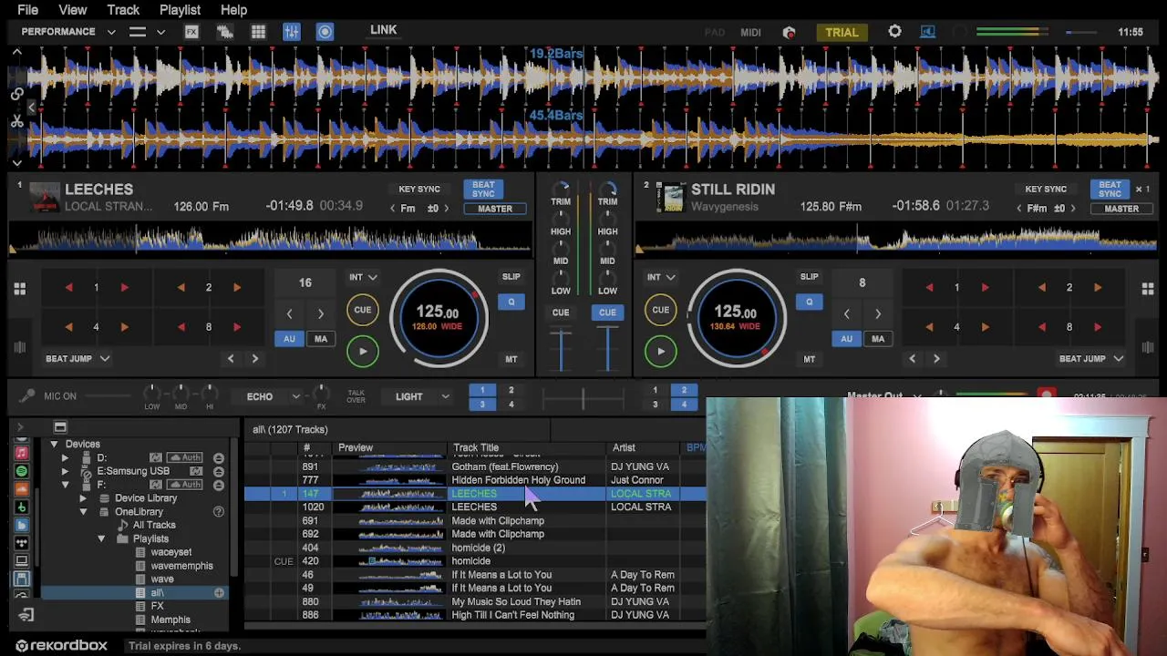The height and width of the screenshot is (656, 1167).
Task: Toggle the sampler grid icon
Action: click(258, 32)
